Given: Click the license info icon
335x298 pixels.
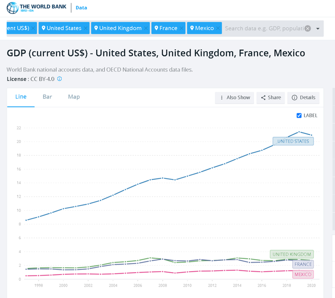Looking at the screenshot, I should [x=60, y=79].
